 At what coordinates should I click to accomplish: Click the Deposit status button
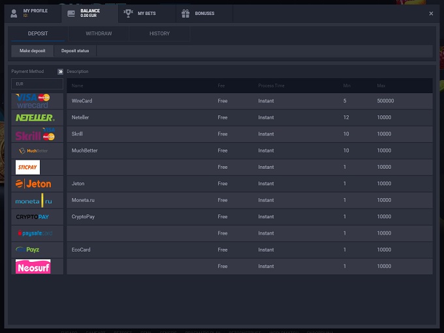75,51
